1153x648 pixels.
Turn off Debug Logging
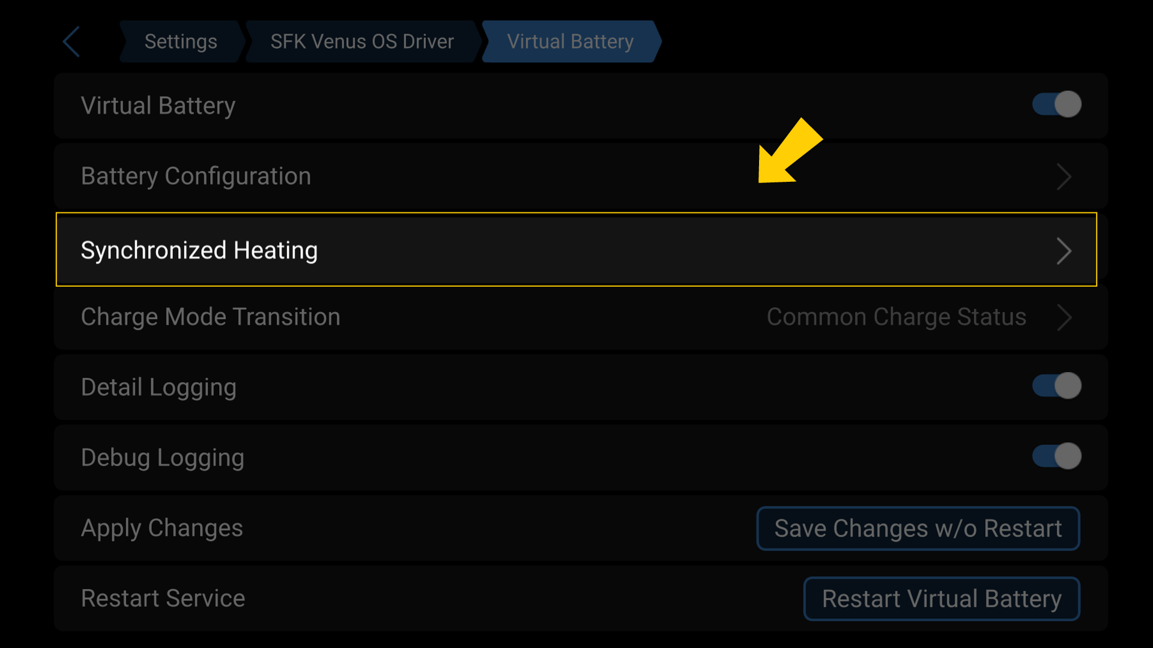coord(1056,457)
